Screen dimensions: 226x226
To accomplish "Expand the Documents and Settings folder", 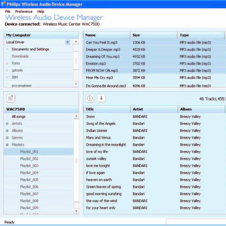I will [x=7, y=49].
